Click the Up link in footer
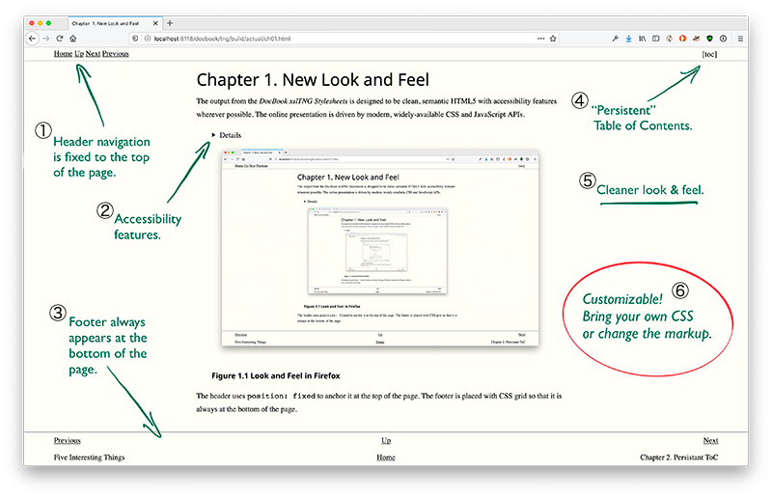 click(x=386, y=440)
